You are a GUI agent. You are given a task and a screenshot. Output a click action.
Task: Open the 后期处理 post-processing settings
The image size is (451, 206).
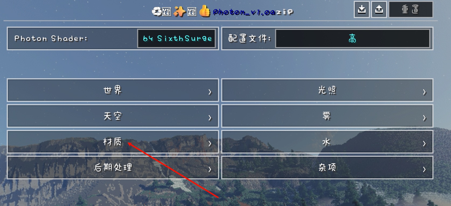point(113,168)
